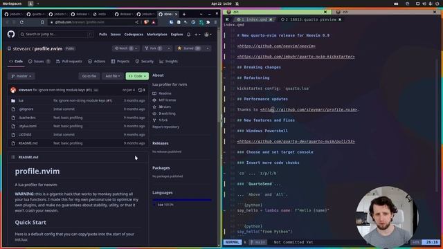Open Pulls in the GitHub header
Image resolution: width=443 pixels, height=249 pixels.
(x=103, y=35)
